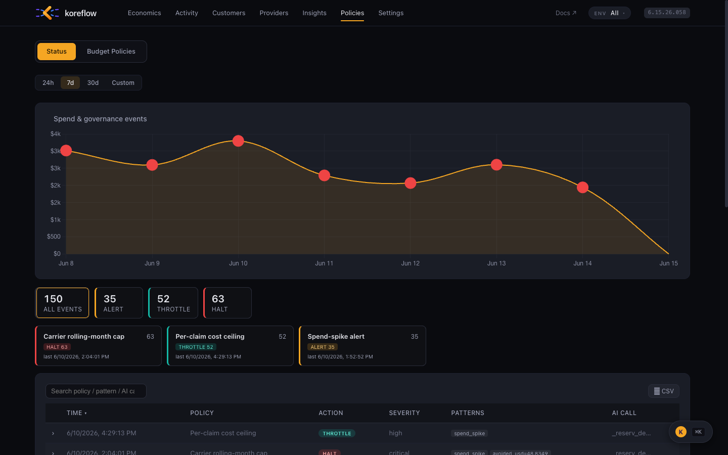Click the version badge 6.15.26.058

667,13
